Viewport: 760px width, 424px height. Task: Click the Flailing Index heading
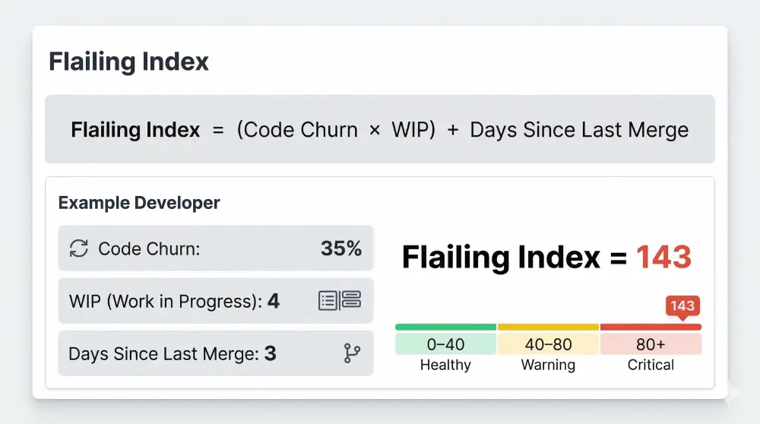pyautogui.click(x=128, y=62)
